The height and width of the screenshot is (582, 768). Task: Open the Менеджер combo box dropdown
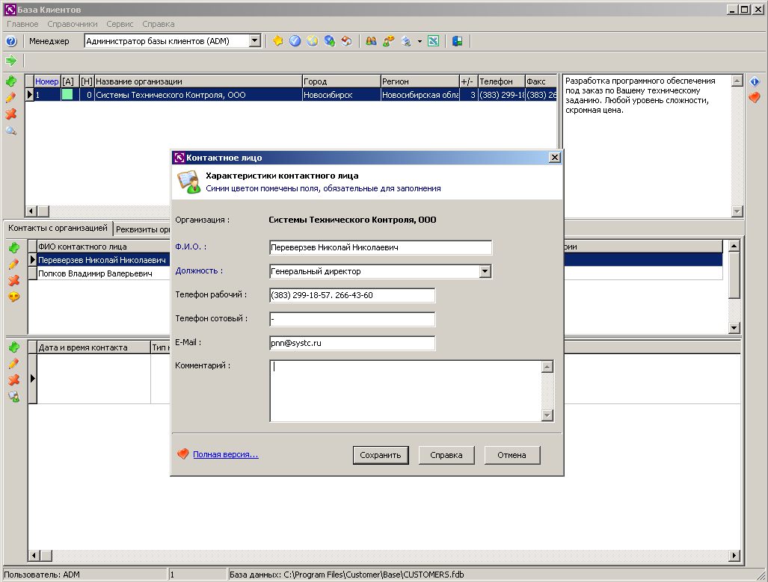click(254, 41)
